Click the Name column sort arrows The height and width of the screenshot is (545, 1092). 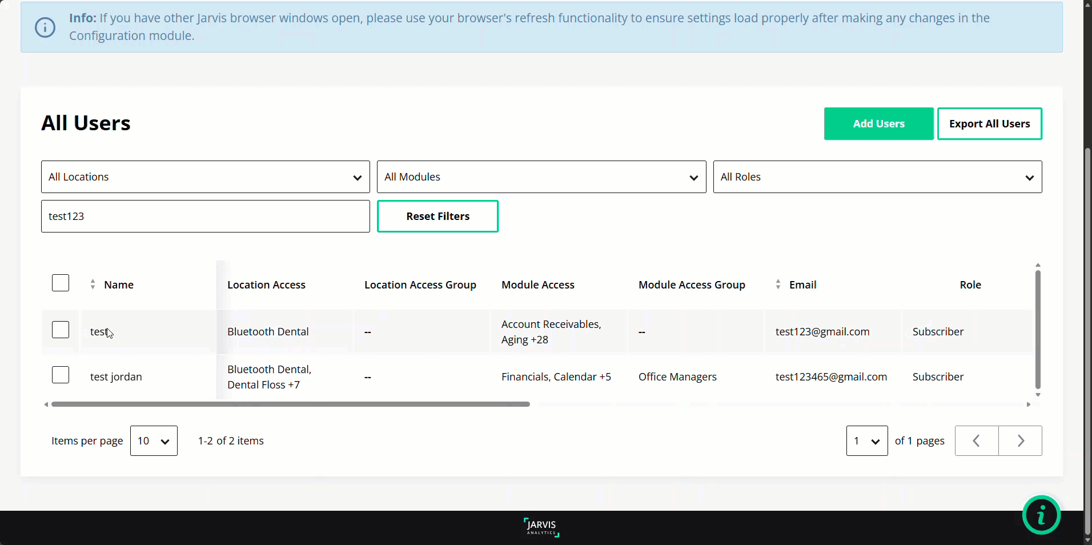pos(93,284)
